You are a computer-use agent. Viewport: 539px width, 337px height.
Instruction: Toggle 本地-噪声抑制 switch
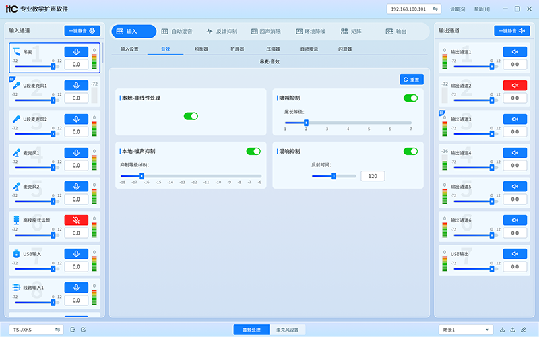253,151
